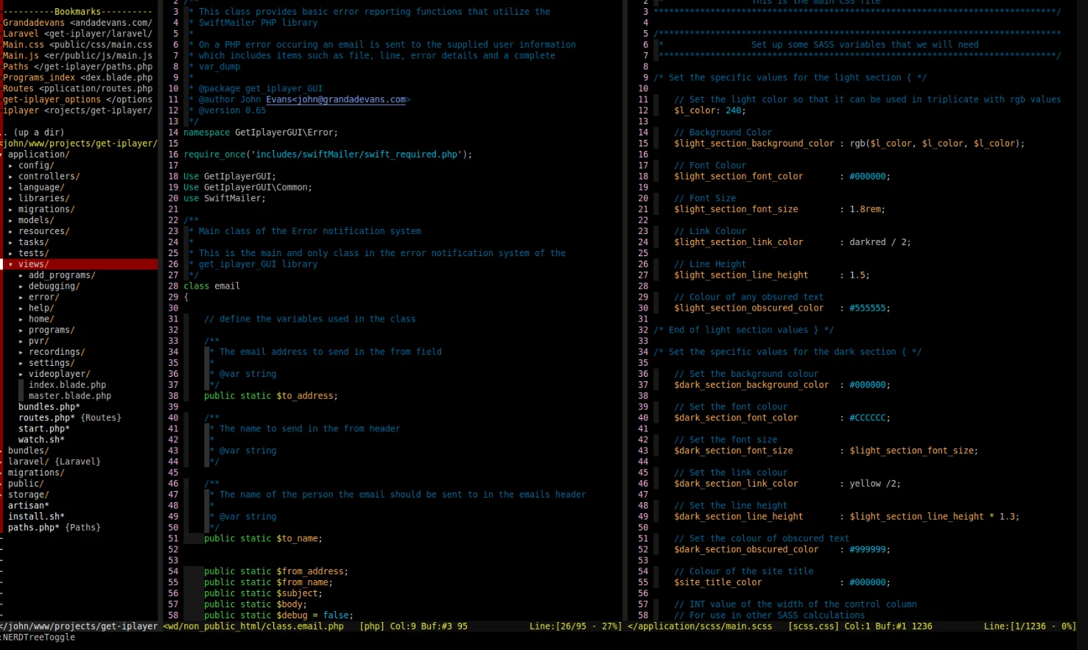Screen dimensions: 1088x650
Task: Open install.sh* script
Action: 36,517
